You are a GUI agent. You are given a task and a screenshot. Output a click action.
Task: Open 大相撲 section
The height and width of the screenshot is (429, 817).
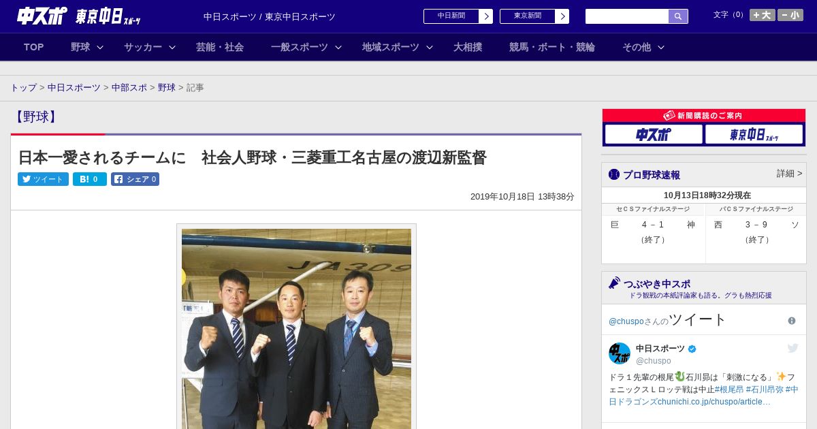[x=468, y=47]
